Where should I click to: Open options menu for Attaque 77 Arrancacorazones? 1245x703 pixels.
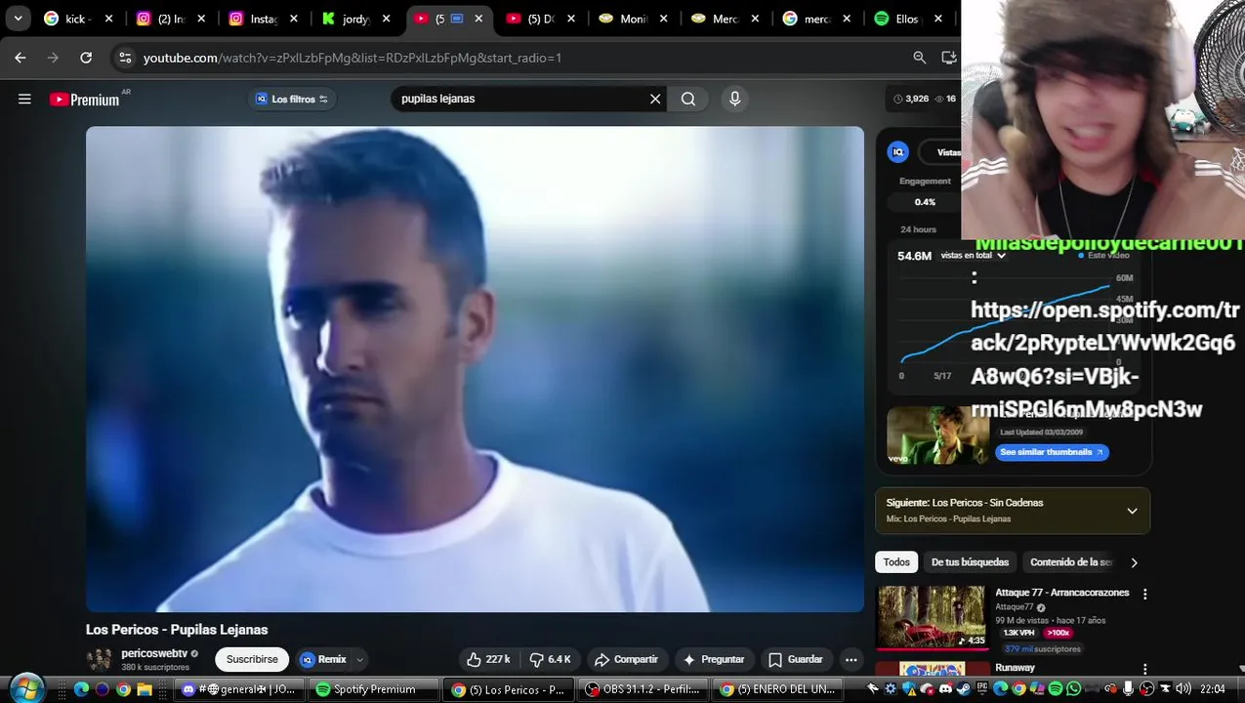pyautogui.click(x=1145, y=594)
